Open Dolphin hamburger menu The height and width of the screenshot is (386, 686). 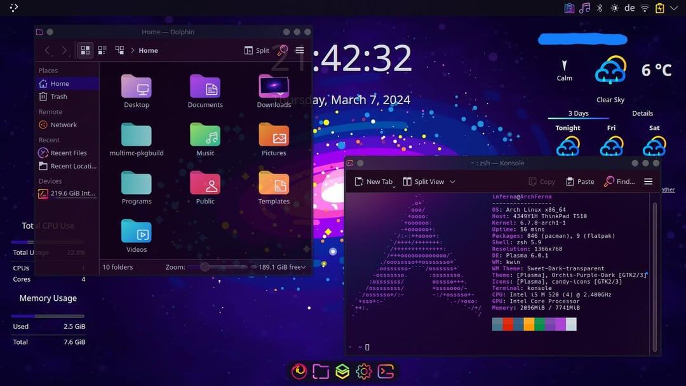click(x=300, y=50)
